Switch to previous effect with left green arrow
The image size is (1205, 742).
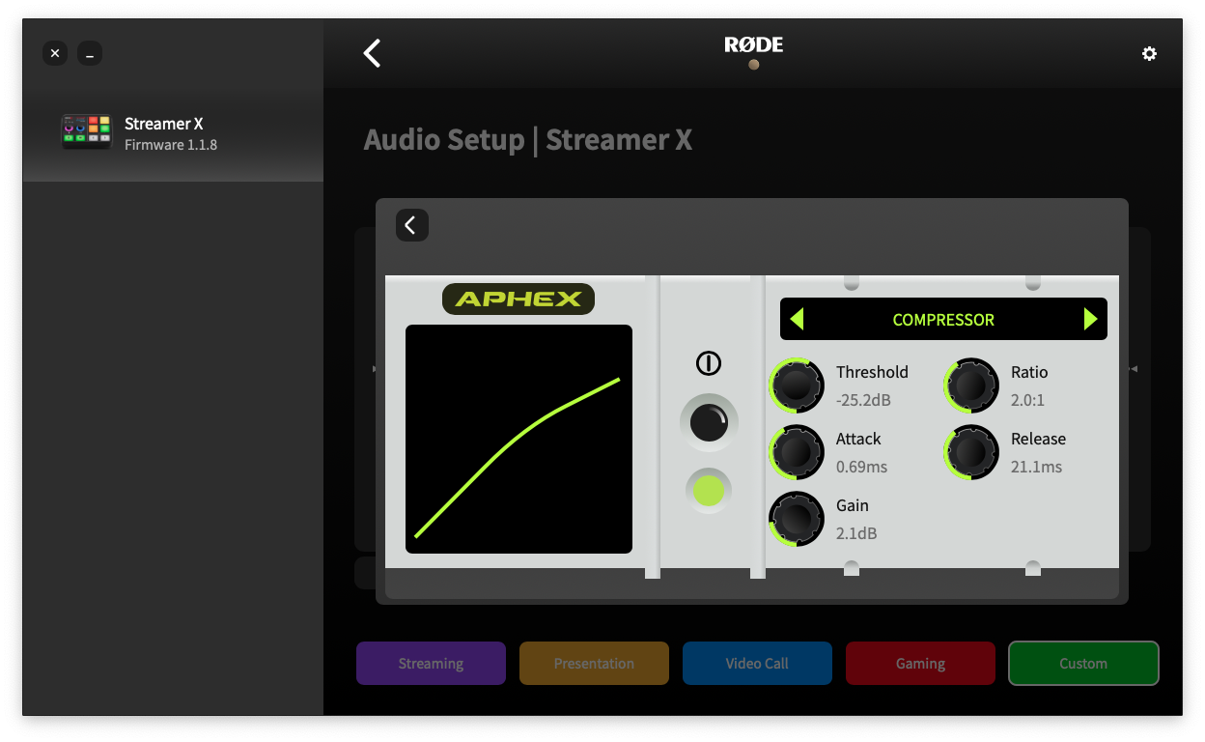(797, 319)
